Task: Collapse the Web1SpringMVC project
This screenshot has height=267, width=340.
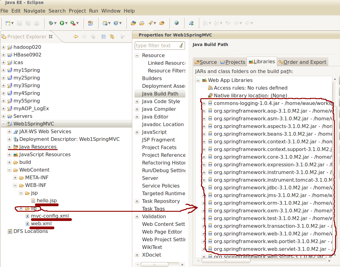Action: tap(3, 124)
